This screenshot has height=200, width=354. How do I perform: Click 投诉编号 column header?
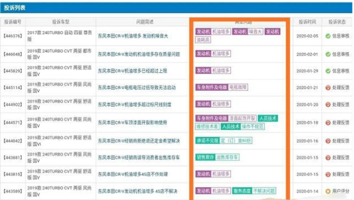[x=13, y=22]
